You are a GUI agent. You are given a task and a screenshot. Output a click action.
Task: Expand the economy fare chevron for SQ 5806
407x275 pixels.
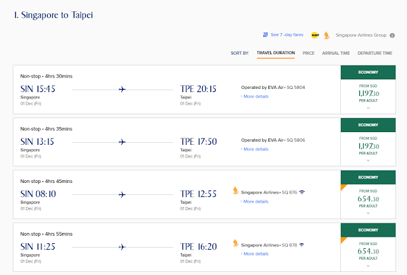click(368, 161)
